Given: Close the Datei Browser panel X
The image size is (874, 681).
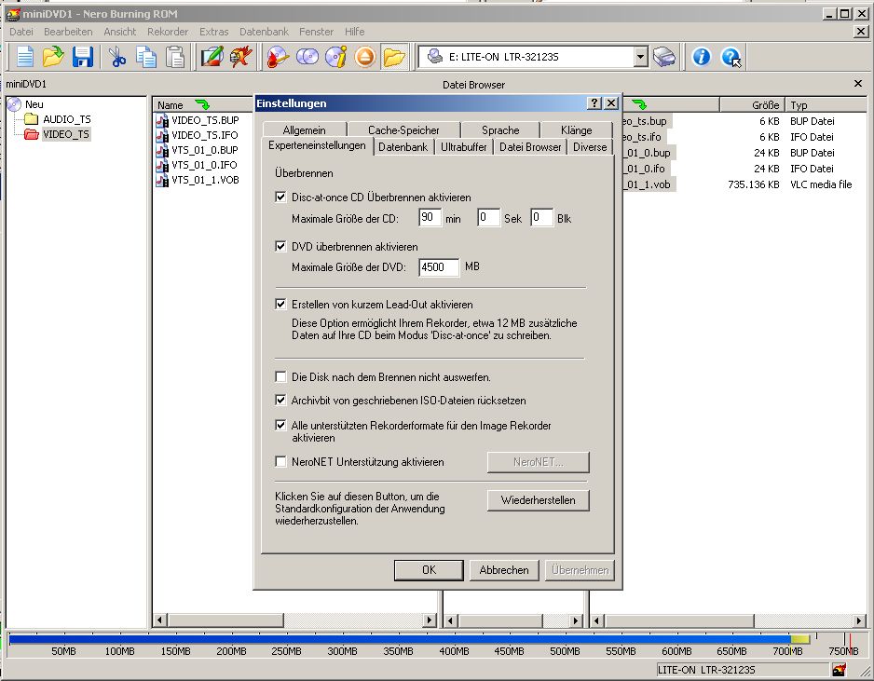Looking at the screenshot, I should [x=858, y=84].
